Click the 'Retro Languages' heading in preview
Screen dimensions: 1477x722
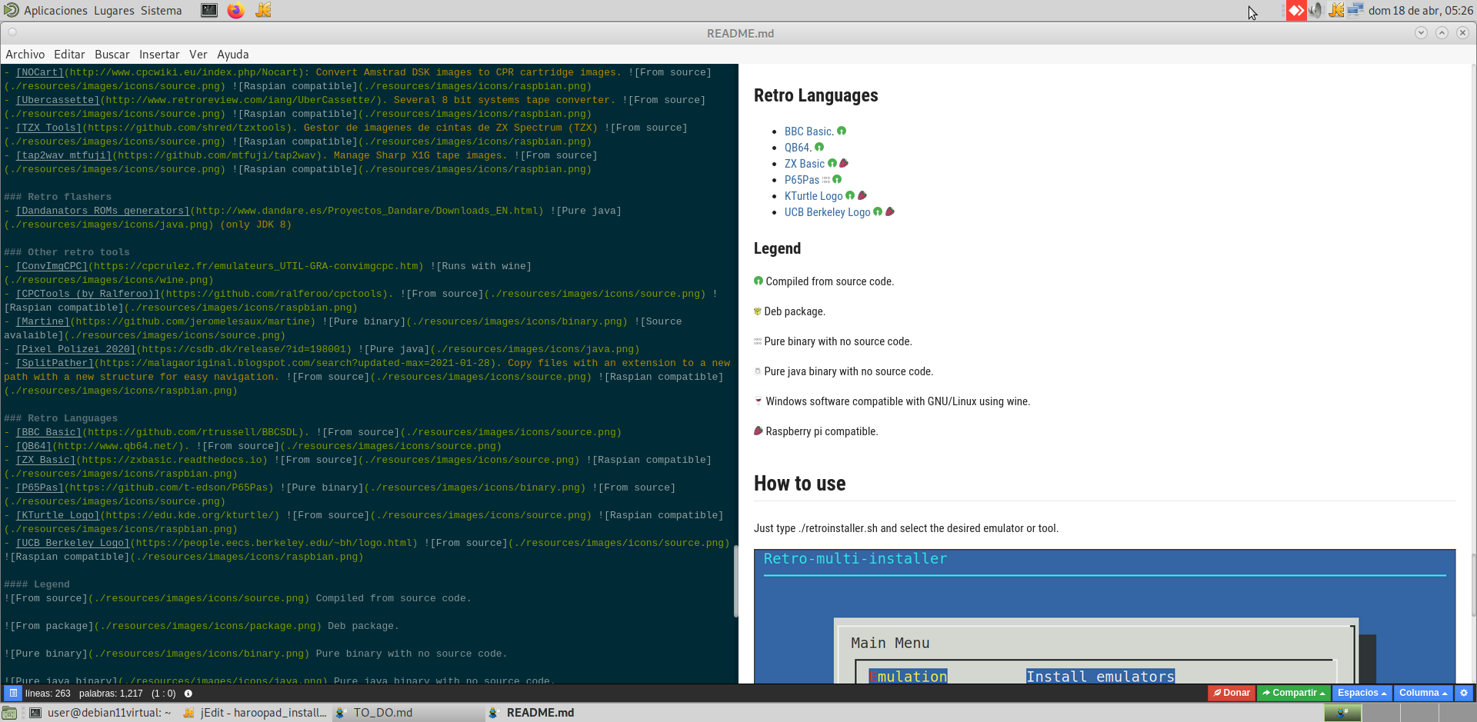click(815, 95)
